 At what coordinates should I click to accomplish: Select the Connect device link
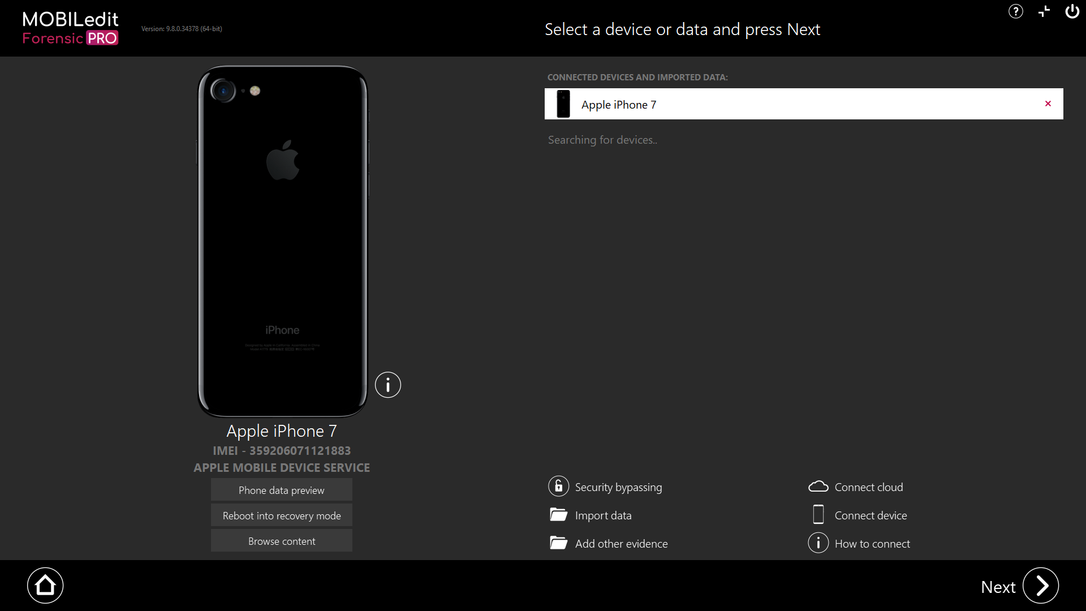click(x=871, y=515)
